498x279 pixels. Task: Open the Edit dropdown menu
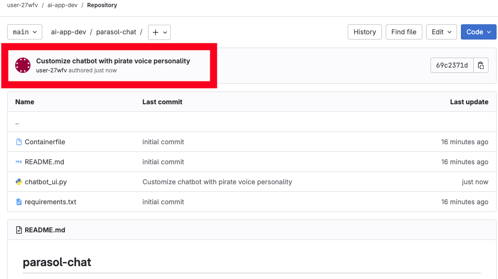[x=441, y=32]
